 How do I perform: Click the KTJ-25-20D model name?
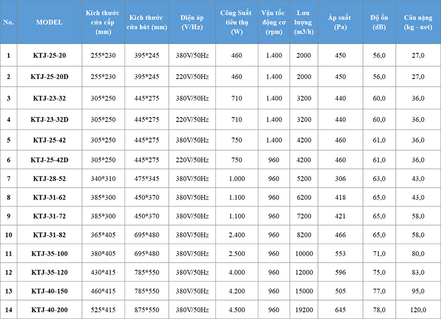point(49,76)
